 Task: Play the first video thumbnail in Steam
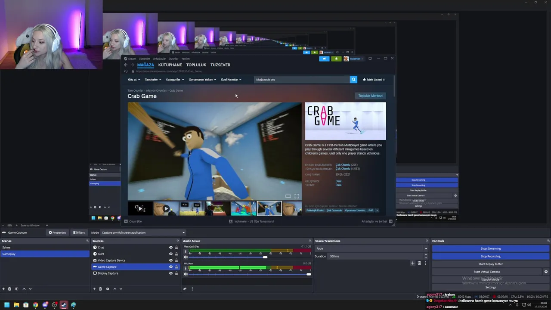[140, 208]
